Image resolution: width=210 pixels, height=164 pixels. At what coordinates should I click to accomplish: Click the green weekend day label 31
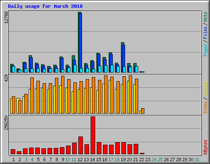tap(197, 159)
